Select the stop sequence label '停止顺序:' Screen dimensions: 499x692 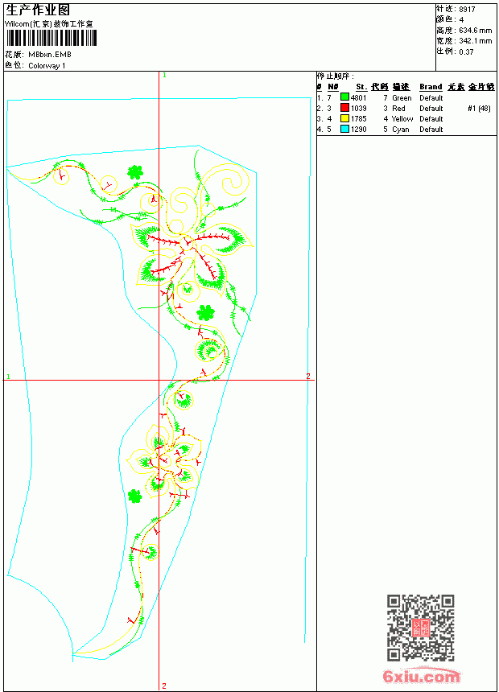pyautogui.click(x=336, y=76)
